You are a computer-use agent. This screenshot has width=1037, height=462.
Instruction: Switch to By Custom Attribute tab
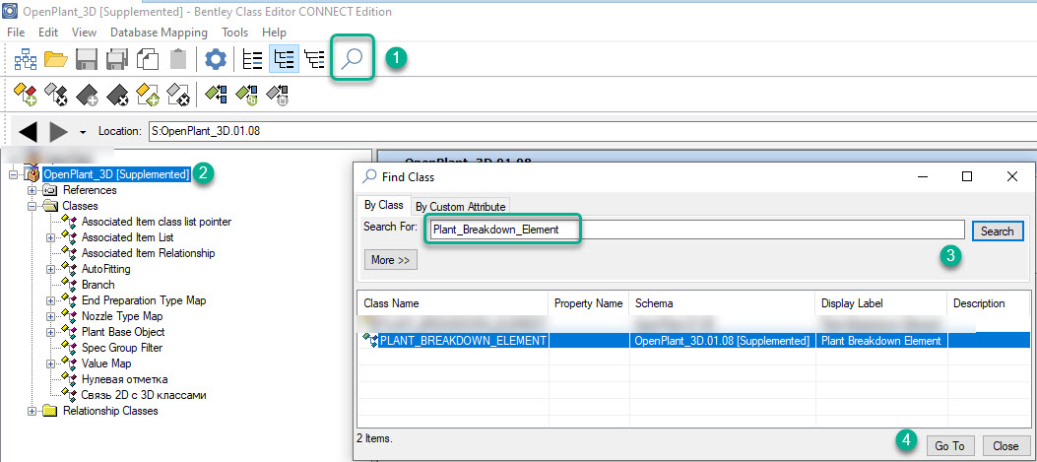pyautogui.click(x=460, y=207)
